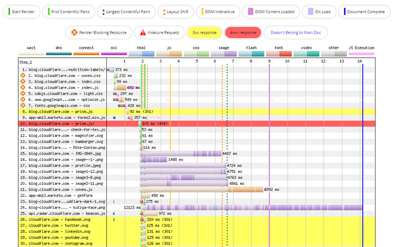Click the render-blocking icon on index.js row
The width and height of the screenshot is (395, 247).
[x=23, y=87]
